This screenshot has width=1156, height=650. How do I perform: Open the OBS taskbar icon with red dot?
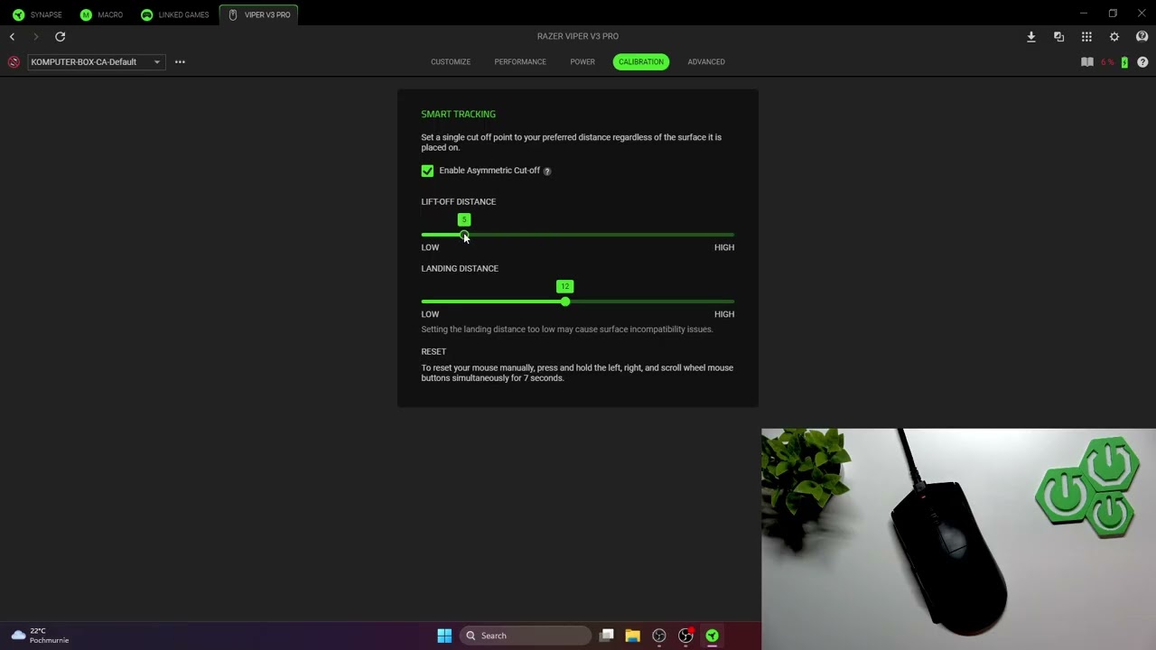coord(686,636)
